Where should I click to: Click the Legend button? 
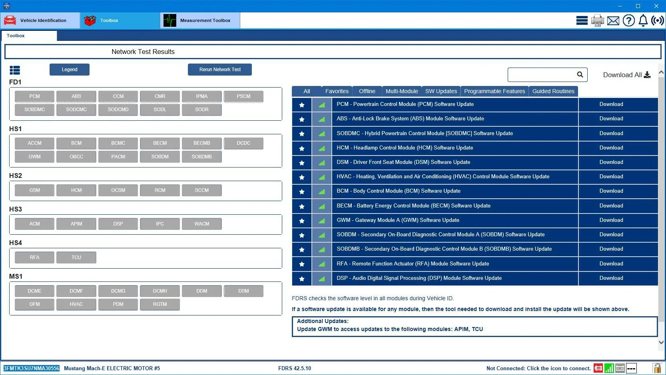coord(70,70)
